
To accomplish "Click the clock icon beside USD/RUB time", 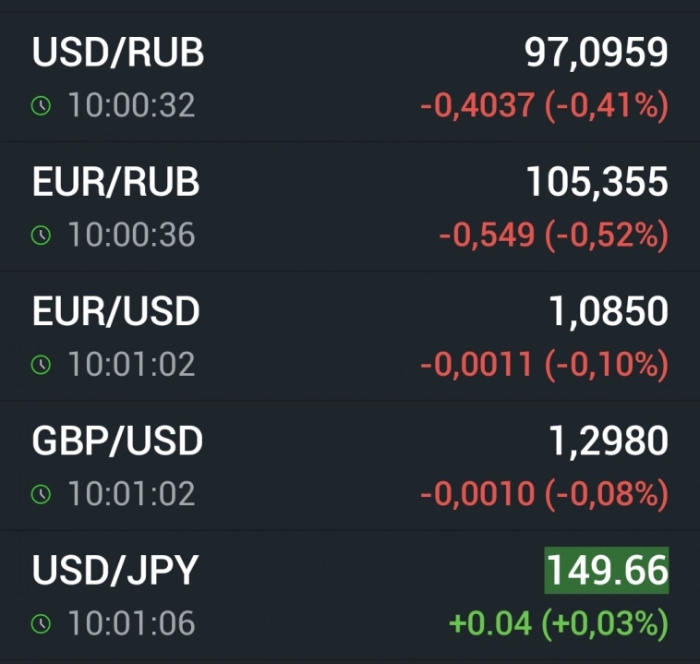I will pyautogui.click(x=41, y=106).
